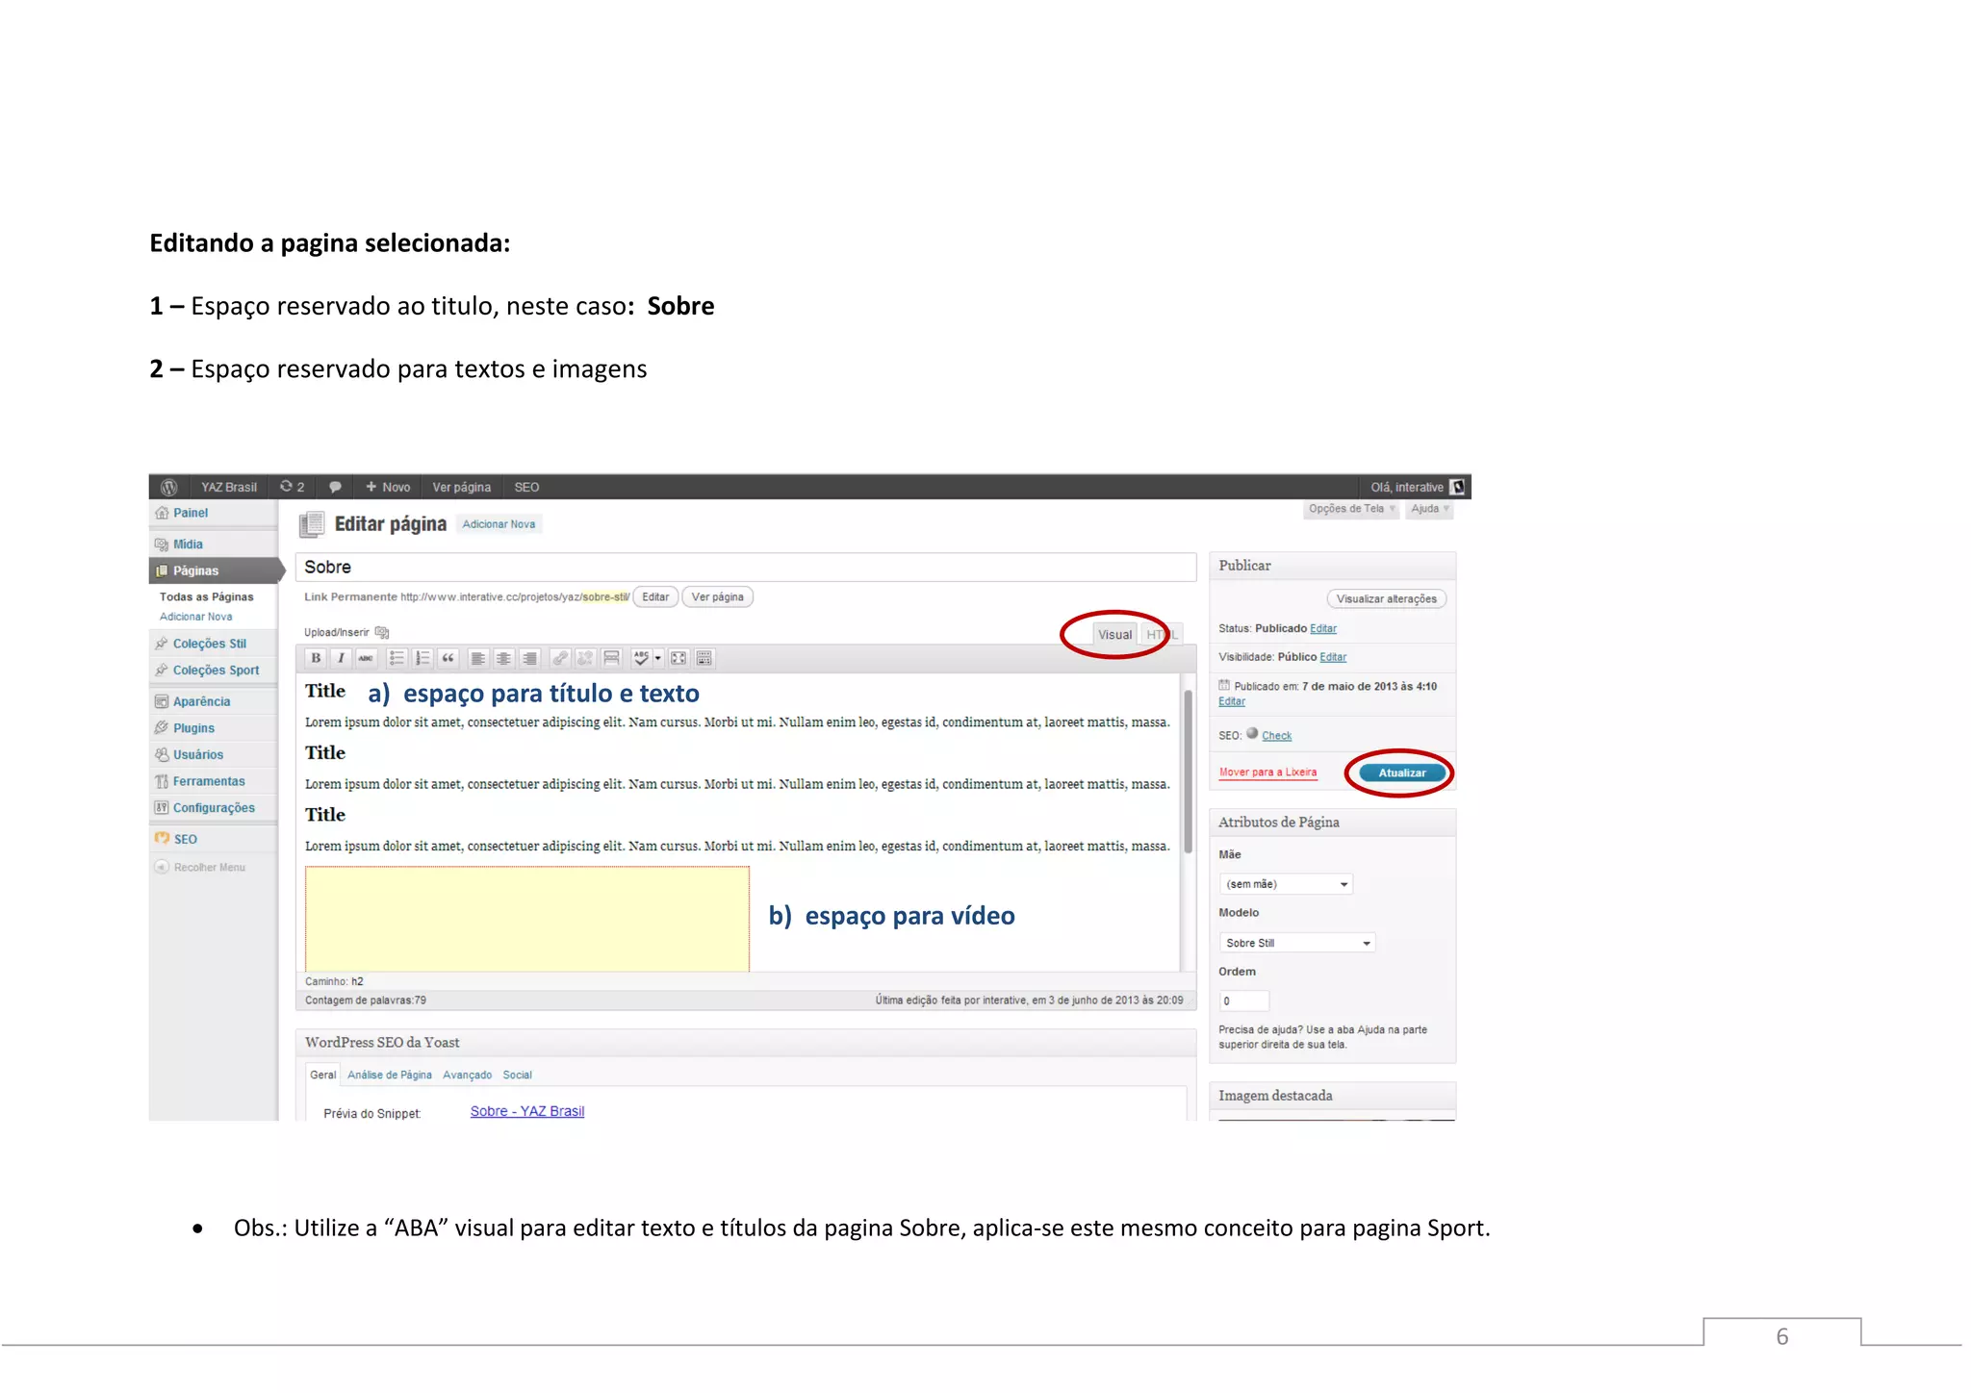Edit publish date via Editar link
The height and width of the screenshot is (1393, 1971).
(x=1232, y=701)
